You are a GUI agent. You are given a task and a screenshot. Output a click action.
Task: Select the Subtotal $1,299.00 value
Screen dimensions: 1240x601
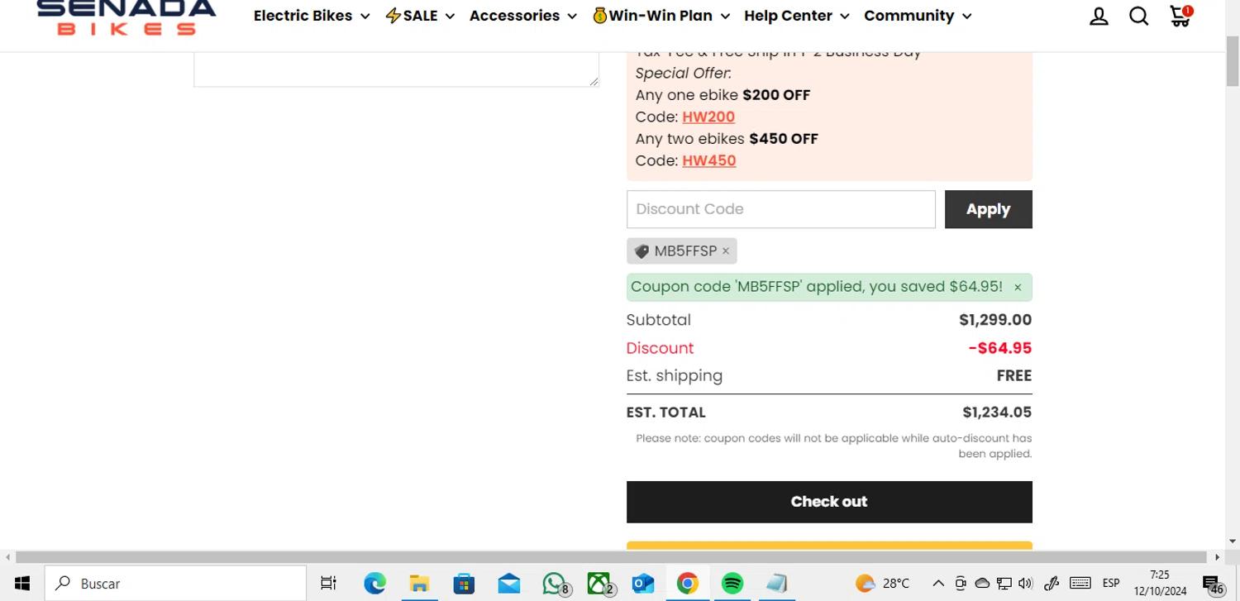[x=995, y=320]
